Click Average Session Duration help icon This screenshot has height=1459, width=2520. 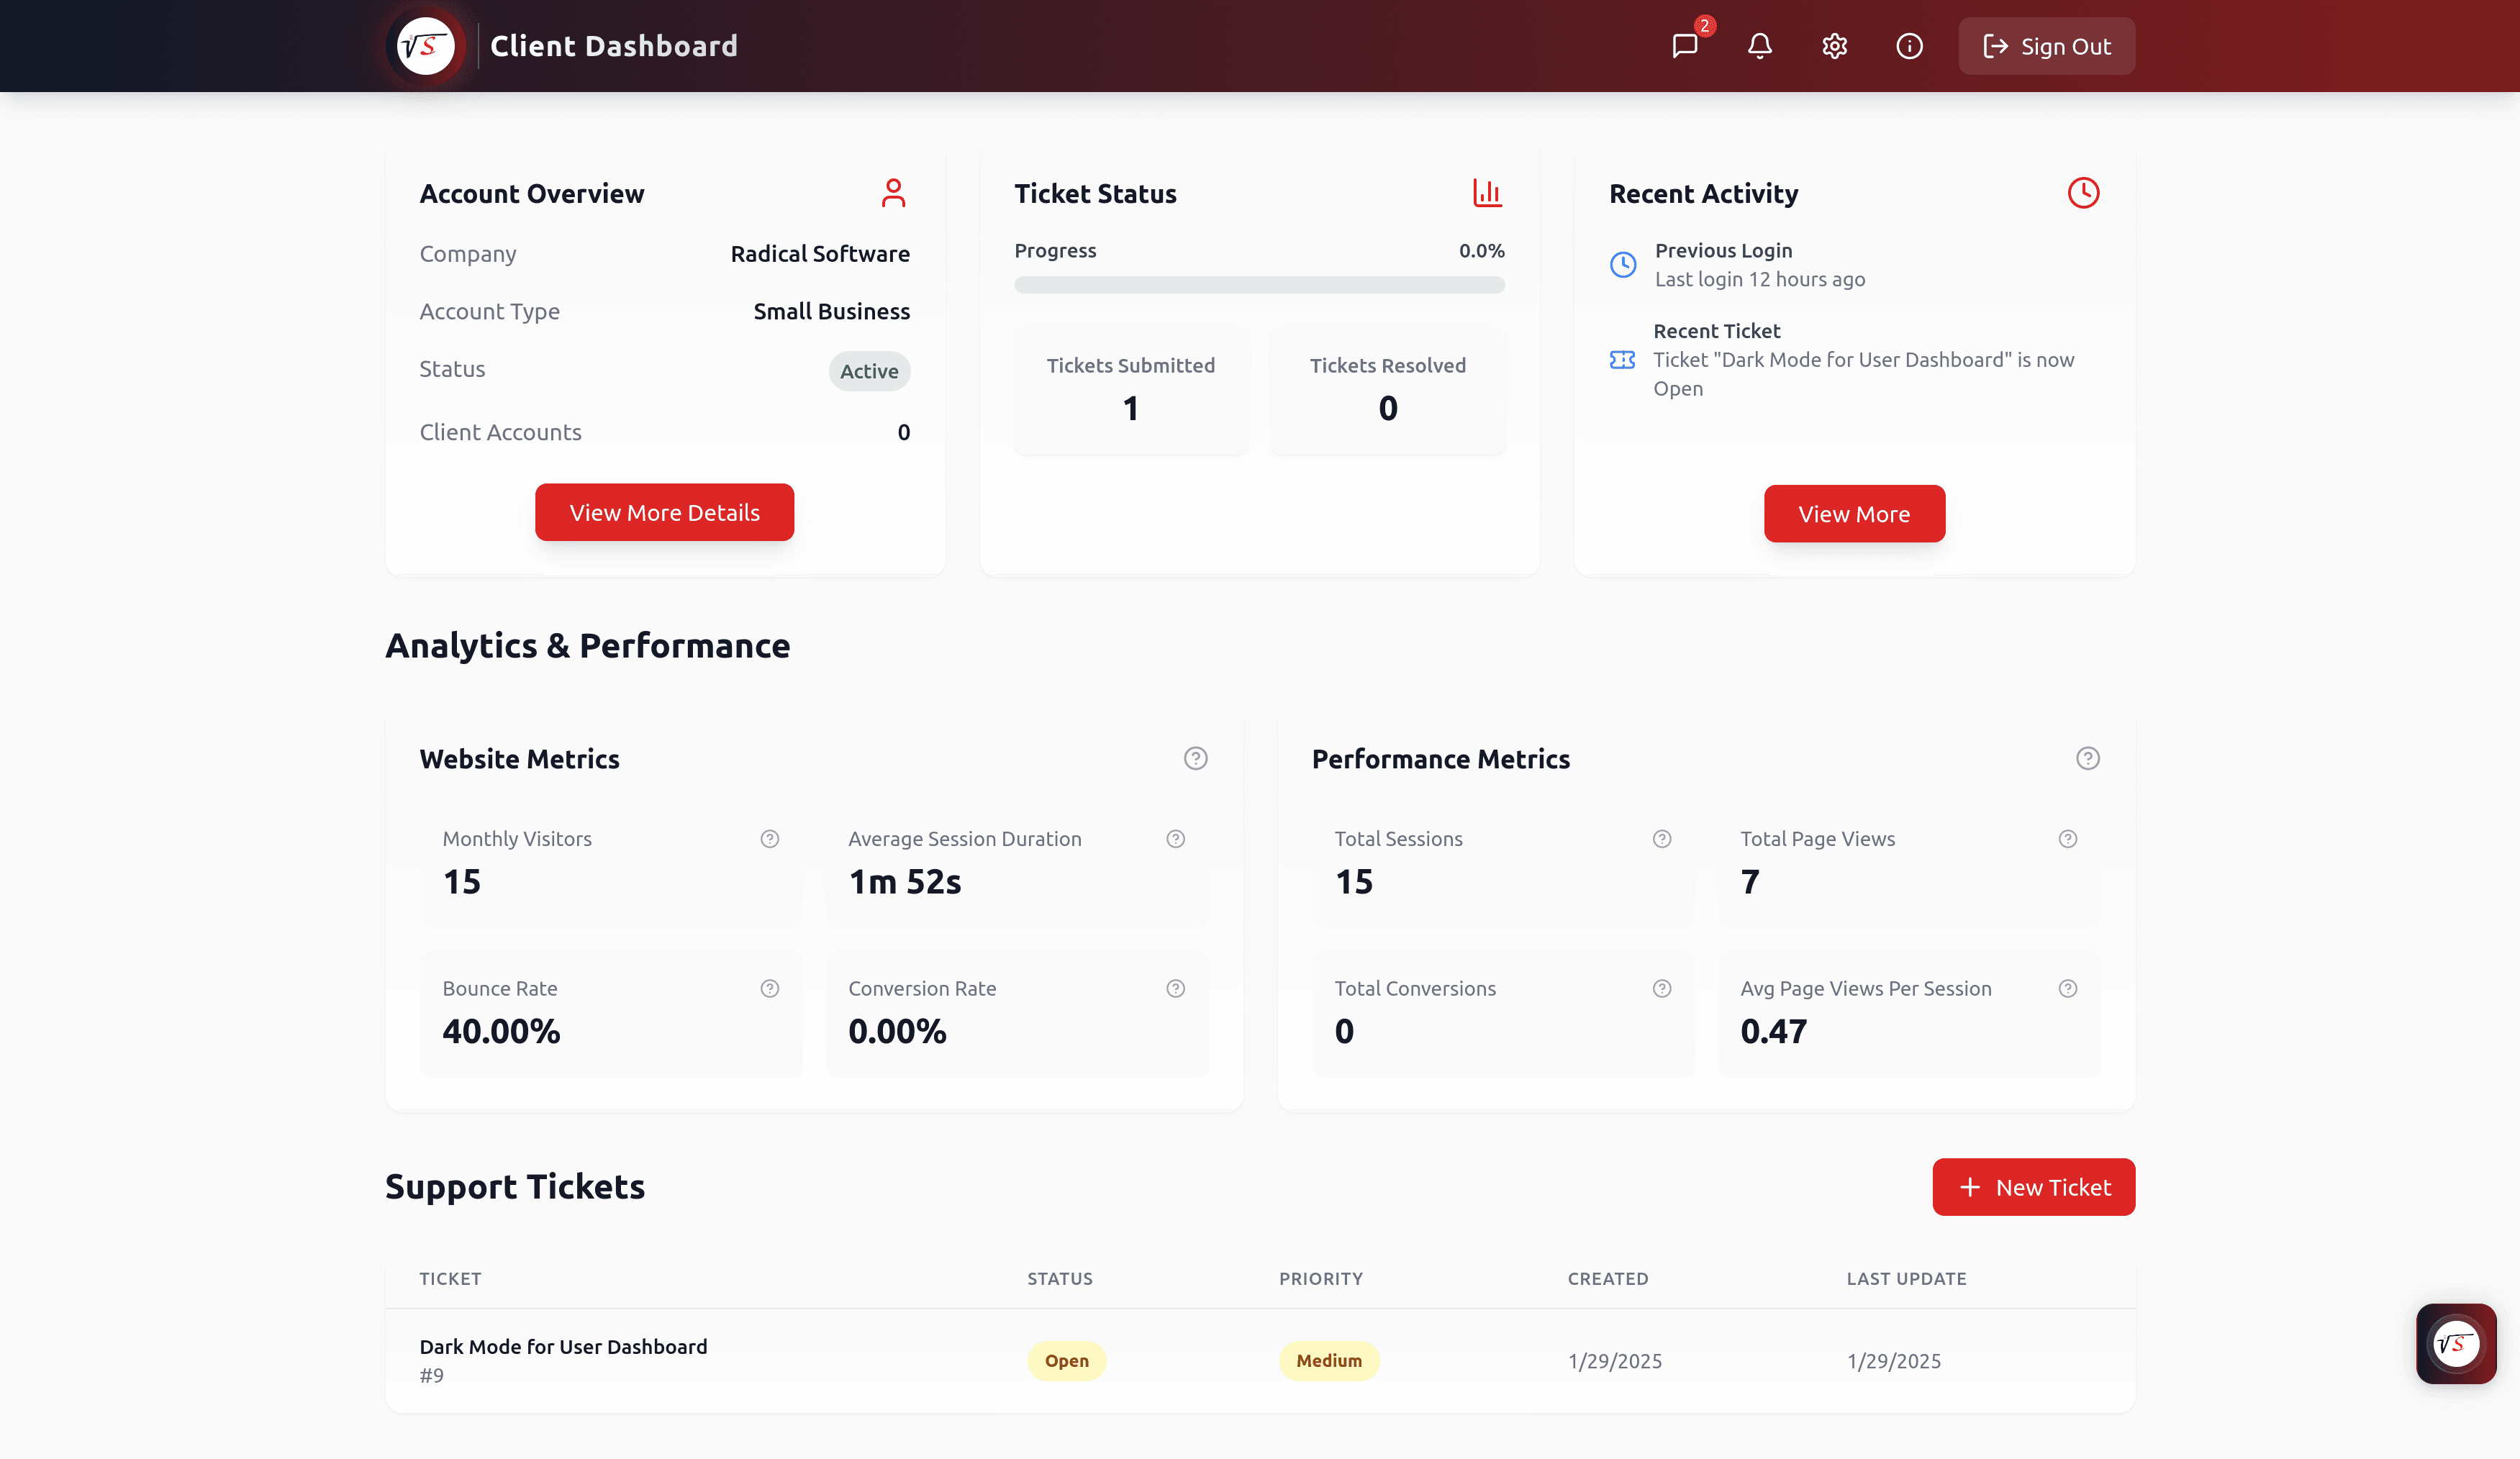click(x=1175, y=839)
